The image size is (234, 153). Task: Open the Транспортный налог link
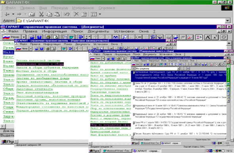[x=105, y=131]
